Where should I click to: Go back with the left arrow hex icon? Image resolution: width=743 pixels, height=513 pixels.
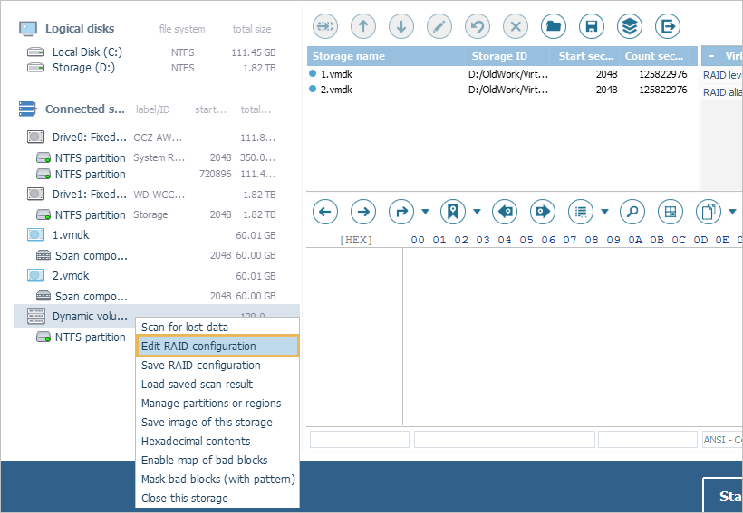[x=325, y=212]
